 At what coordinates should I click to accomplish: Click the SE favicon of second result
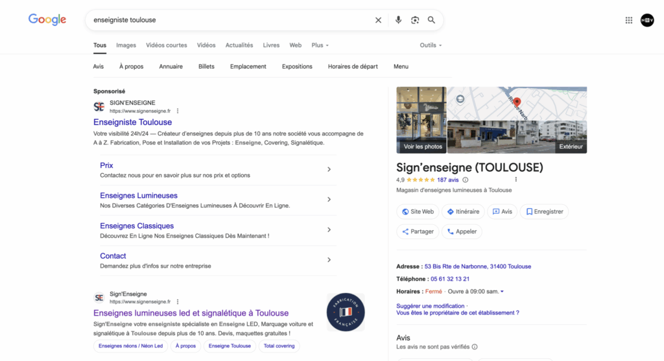click(99, 297)
